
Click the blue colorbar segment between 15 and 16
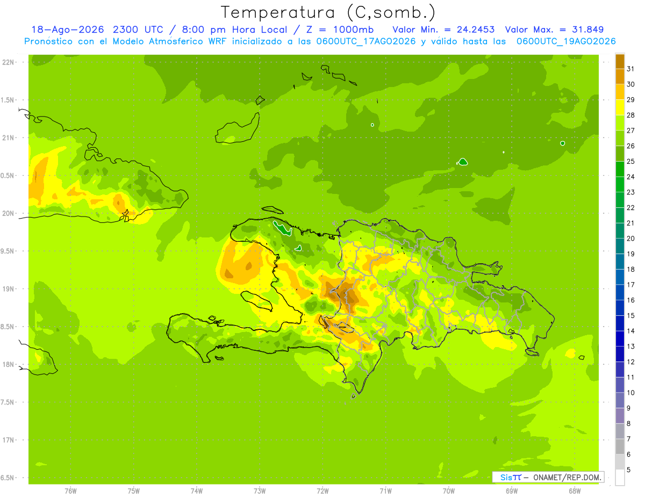[x=620, y=308]
